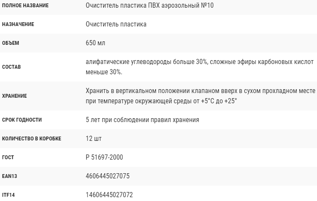
Task: Click the ГОСТ row label
Action: [x=8, y=157]
